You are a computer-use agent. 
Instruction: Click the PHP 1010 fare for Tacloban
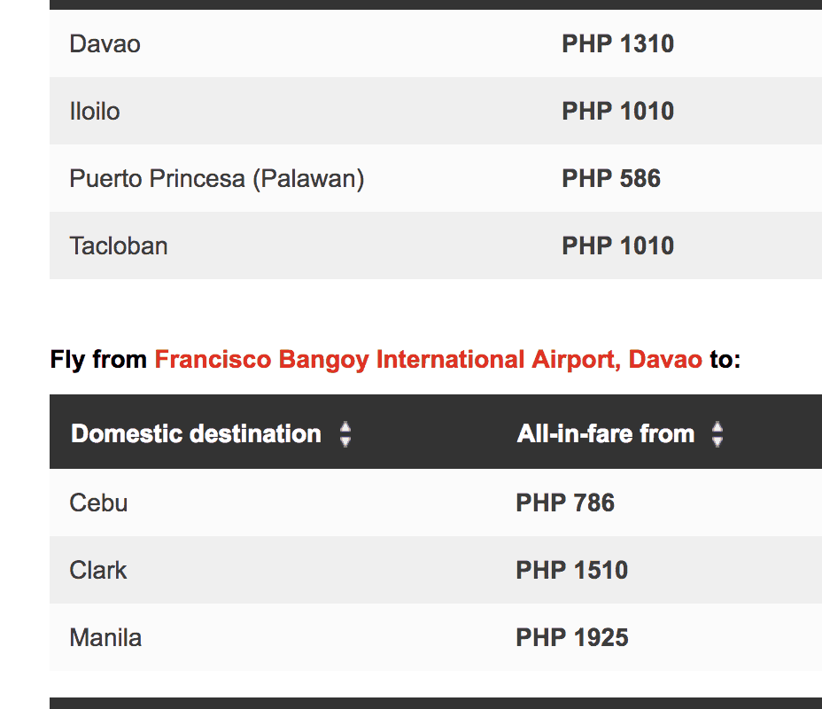point(617,246)
